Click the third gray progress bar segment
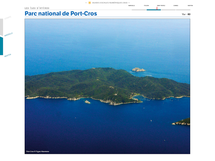The width and height of the screenshot is (215, 161). click(x=168, y=10)
